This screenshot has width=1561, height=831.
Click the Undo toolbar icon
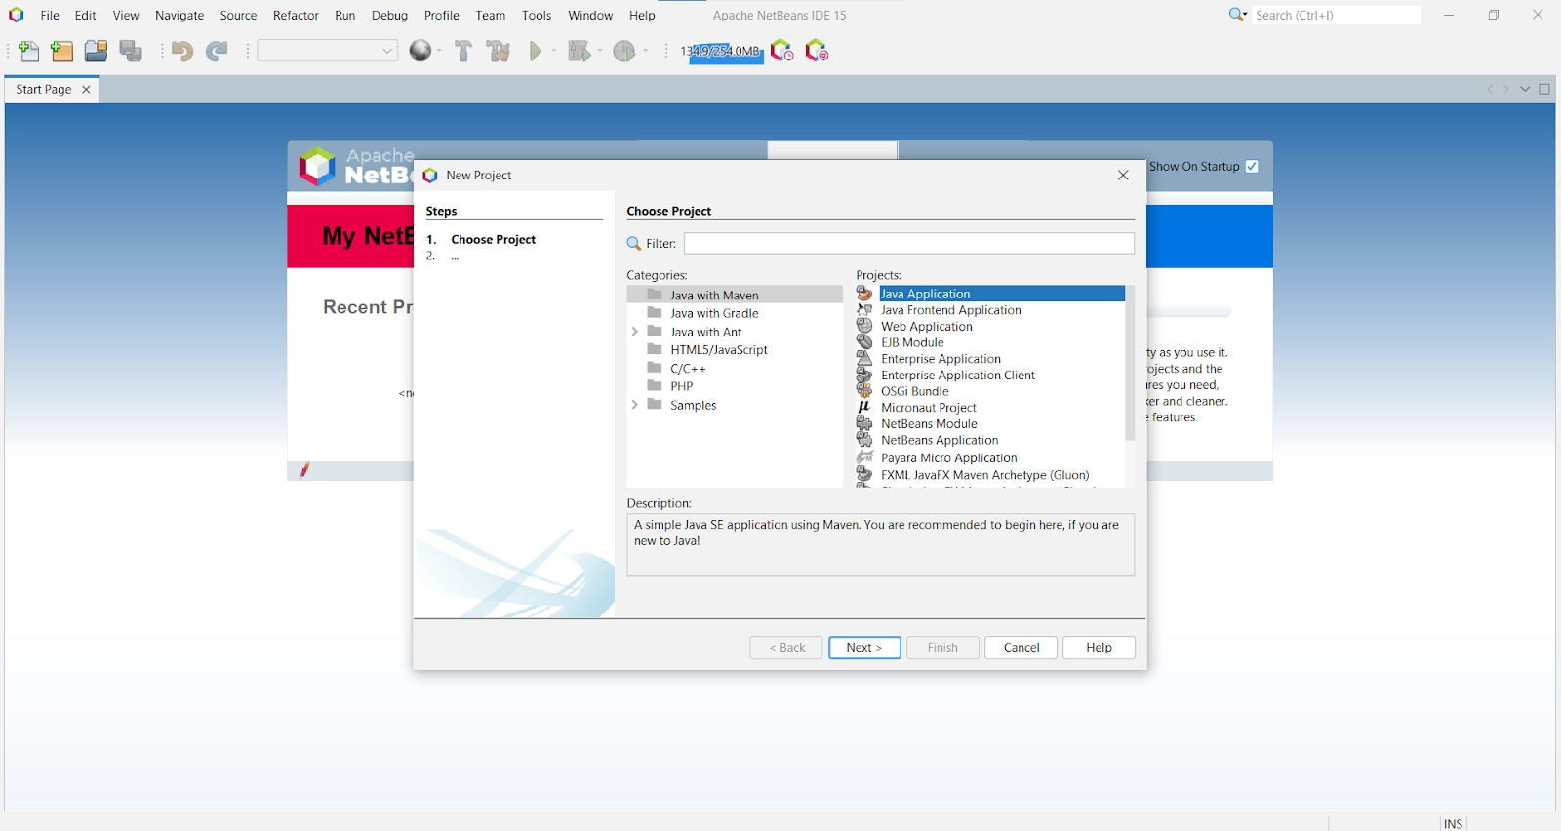tap(181, 51)
